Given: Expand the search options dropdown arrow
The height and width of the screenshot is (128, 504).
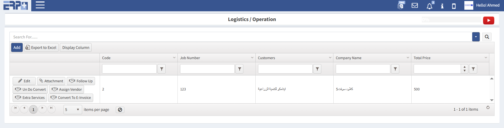Looking at the screenshot, I should pyautogui.click(x=476, y=37).
